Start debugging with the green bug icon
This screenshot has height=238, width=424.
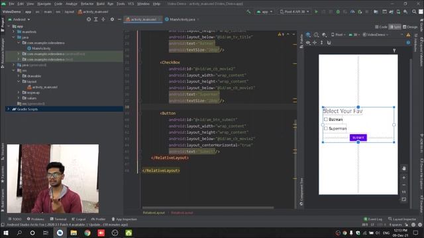(x=338, y=12)
